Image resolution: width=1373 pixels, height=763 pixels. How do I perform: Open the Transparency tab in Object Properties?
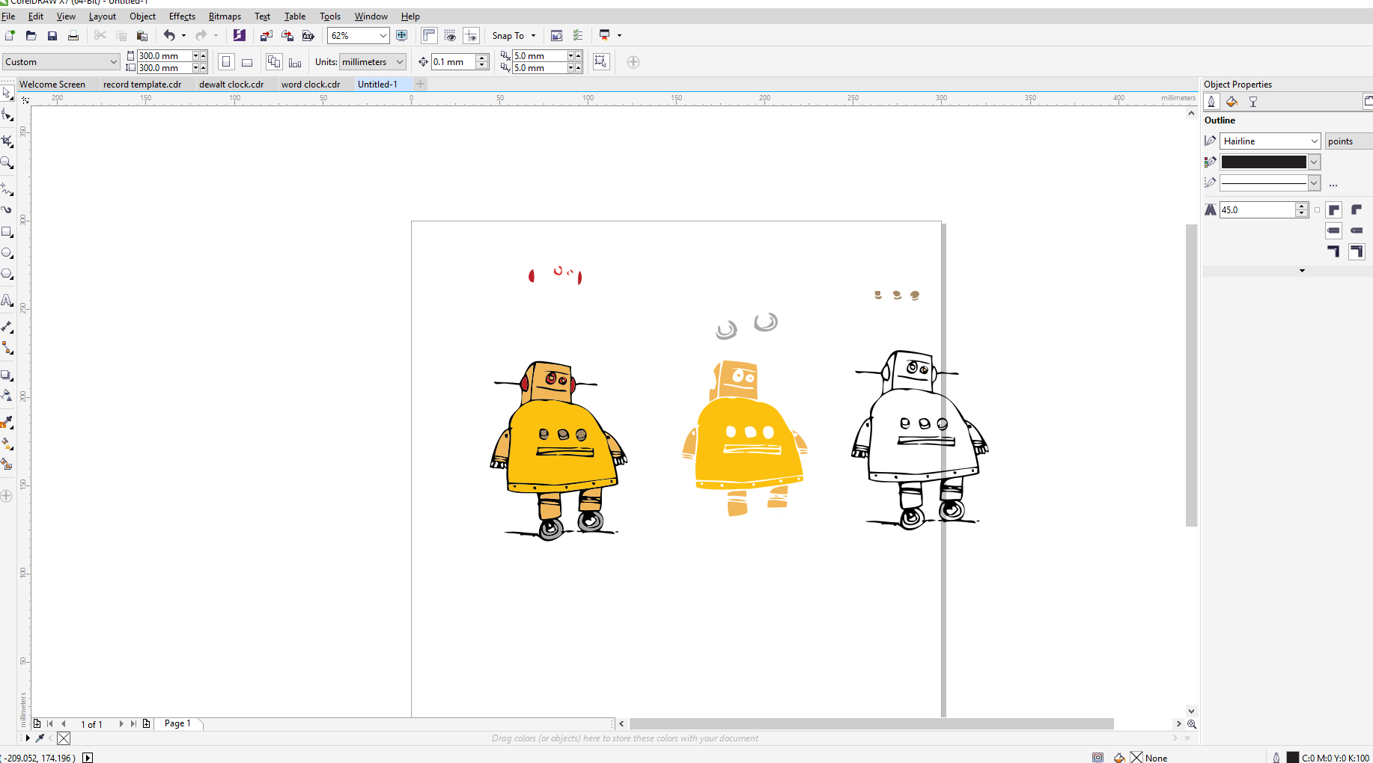pos(1252,102)
